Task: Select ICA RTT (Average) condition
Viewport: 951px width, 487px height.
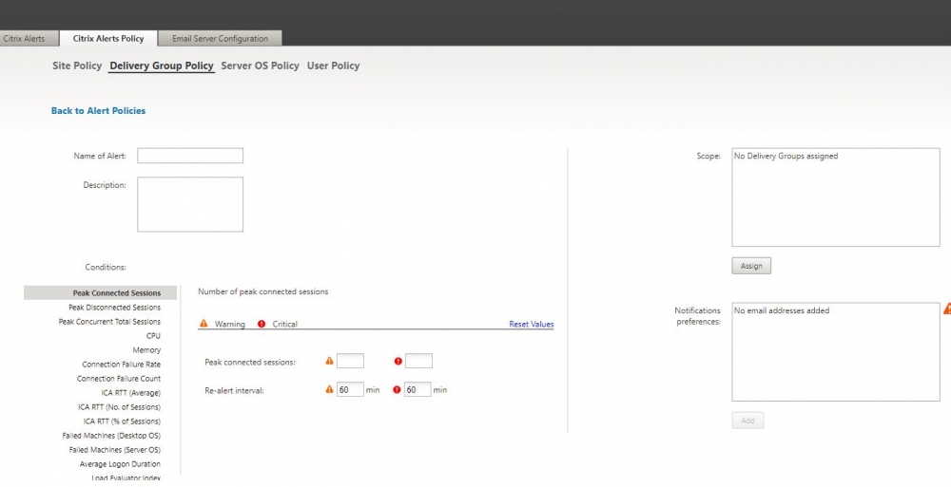Action: click(131, 393)
